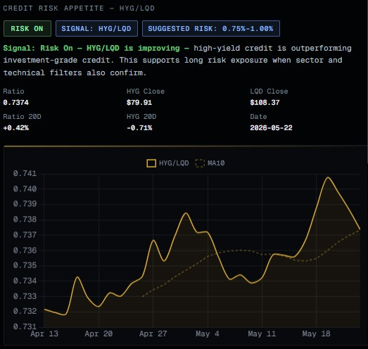Click the 0.741 y-axis label

tap(25, 174)
